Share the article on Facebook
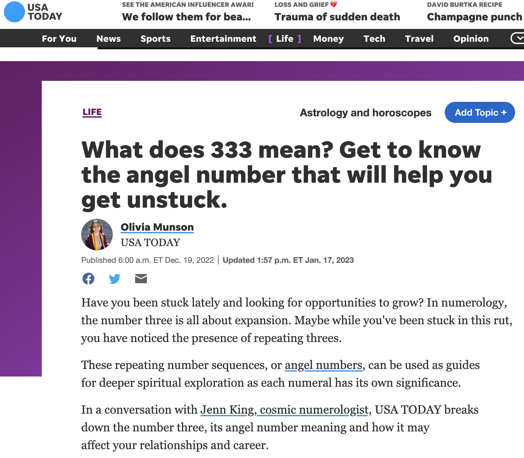Viewport: 524px width, 458px height. pyautogui.click(x=88, y=279)
